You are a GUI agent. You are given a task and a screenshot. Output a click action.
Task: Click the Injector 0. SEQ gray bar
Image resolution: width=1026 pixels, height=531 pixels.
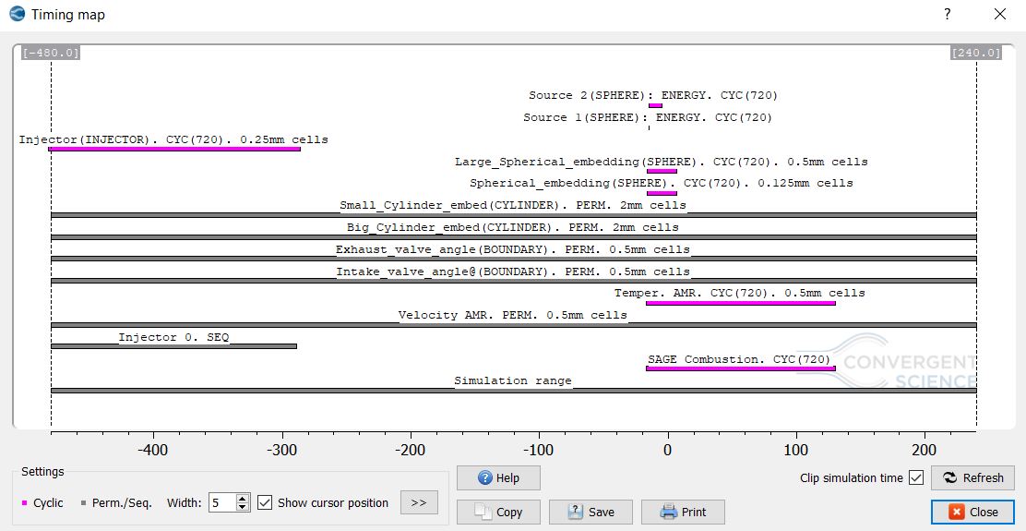click(x=174, y=346)
